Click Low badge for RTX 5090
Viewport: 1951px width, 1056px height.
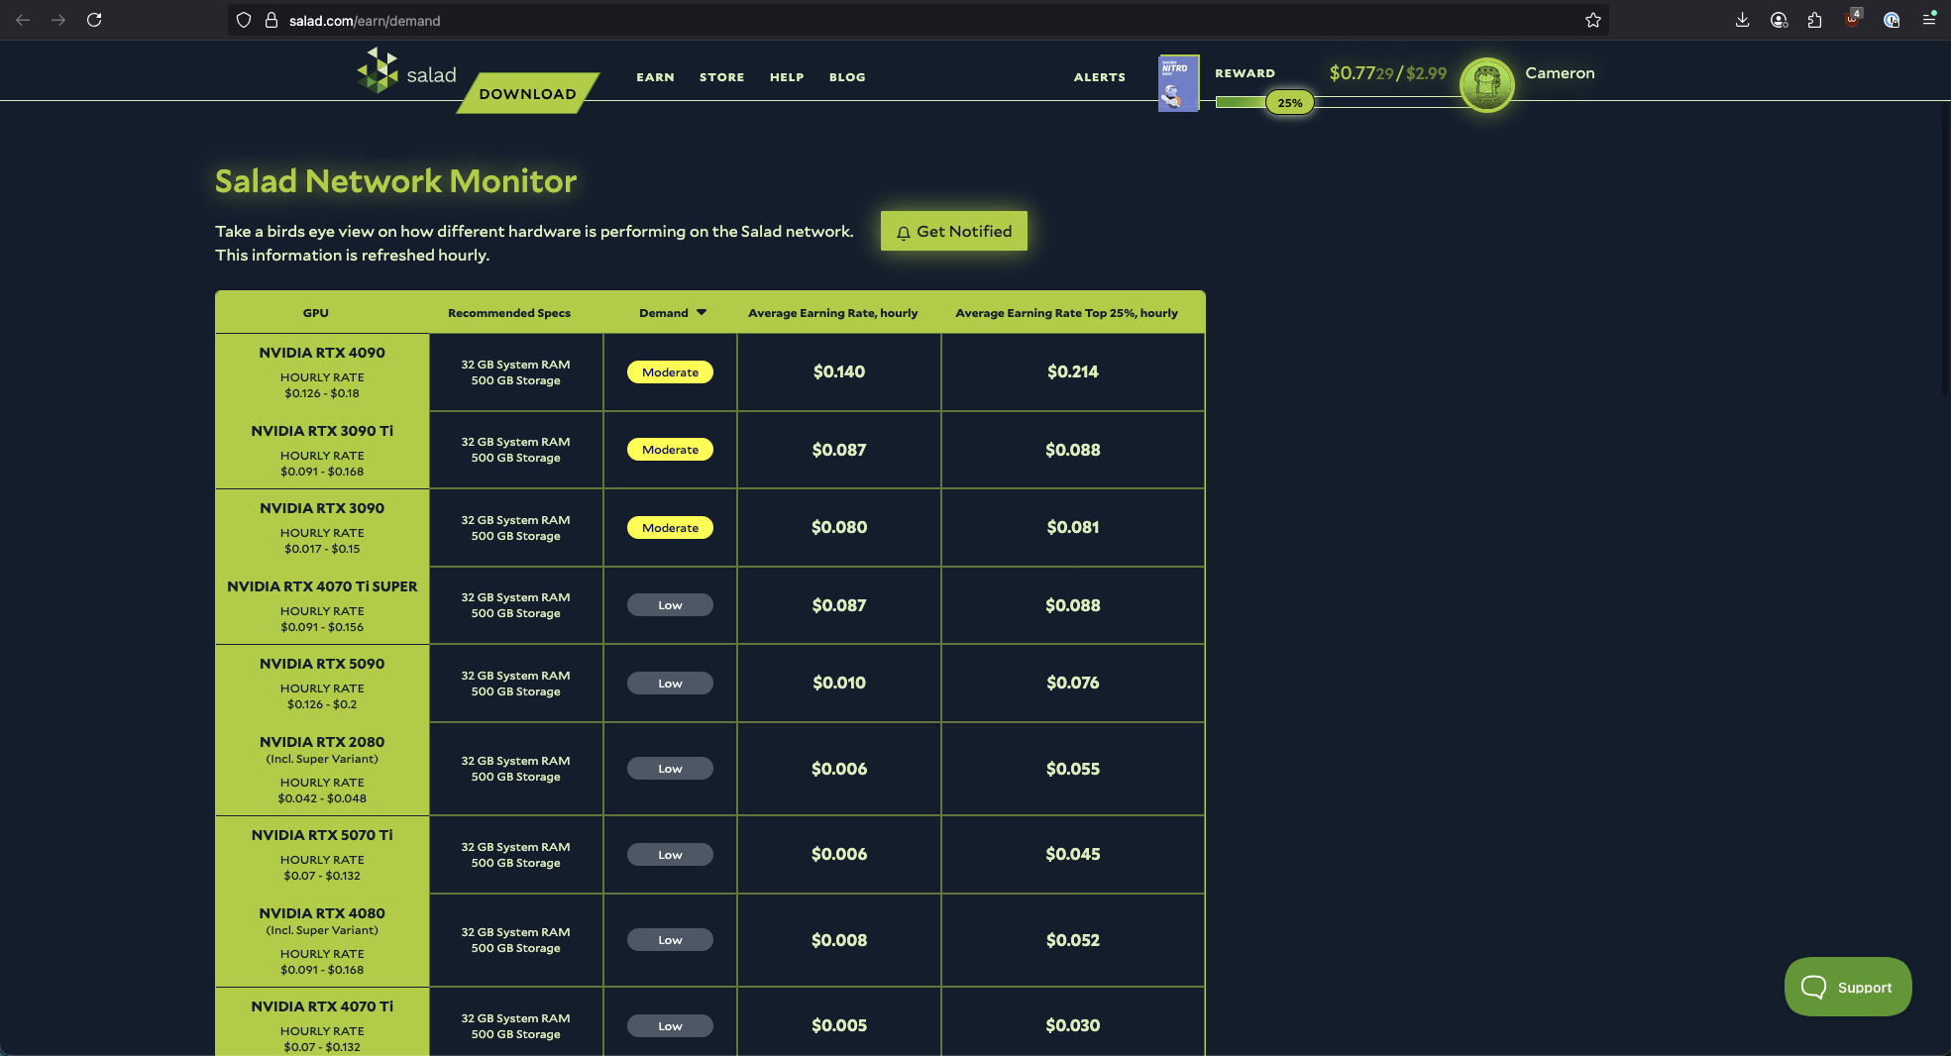pos(670,684)
